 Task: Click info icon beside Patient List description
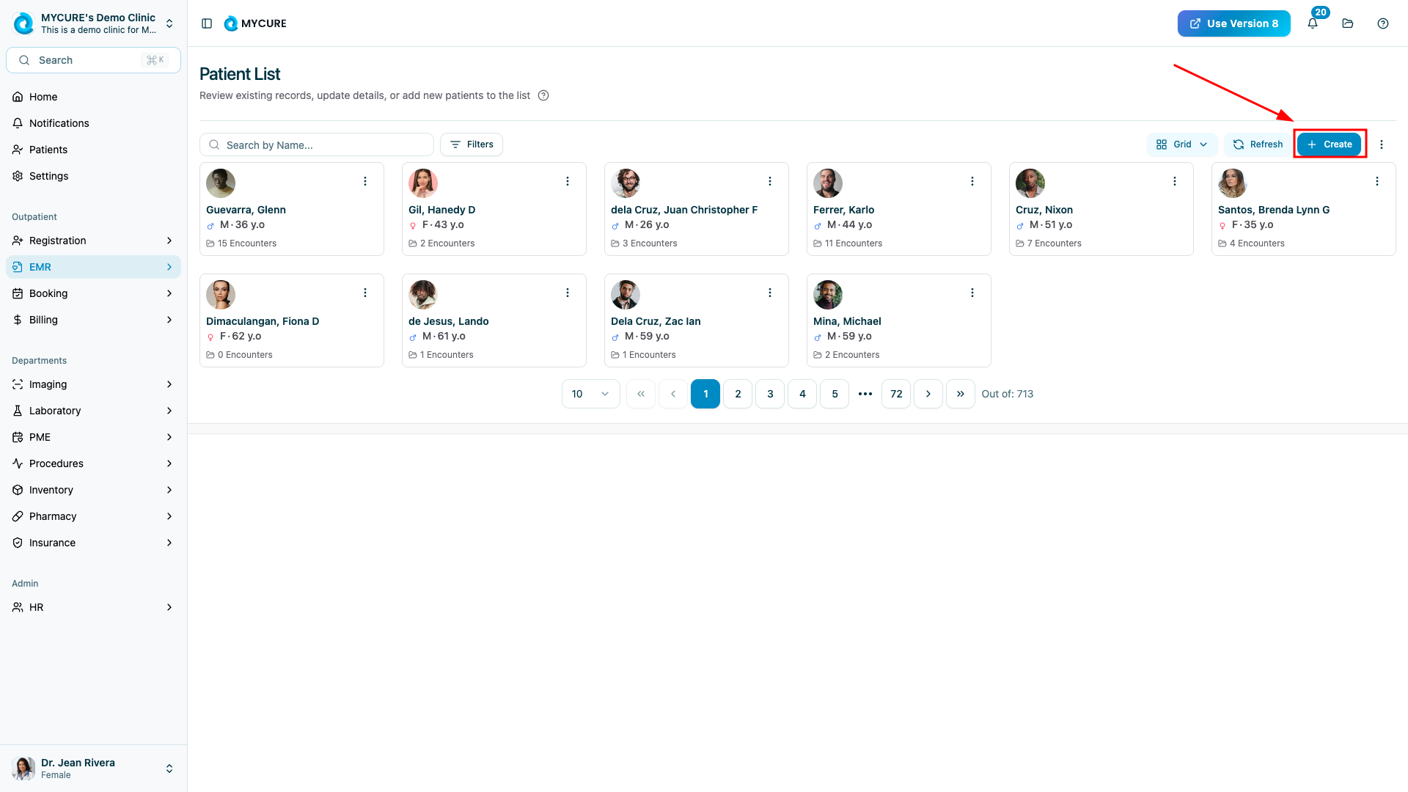coord(543,95)
